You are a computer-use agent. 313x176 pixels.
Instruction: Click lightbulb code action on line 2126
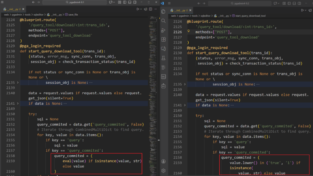pyautogui.click(x=189, y=31)
